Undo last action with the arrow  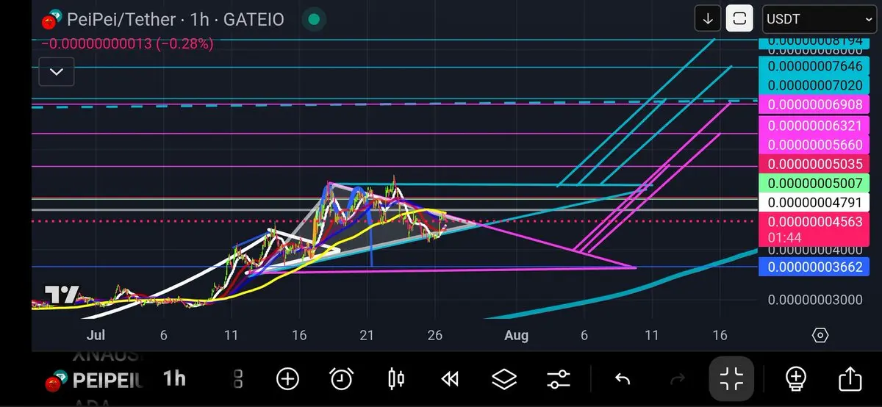point(623,379)
